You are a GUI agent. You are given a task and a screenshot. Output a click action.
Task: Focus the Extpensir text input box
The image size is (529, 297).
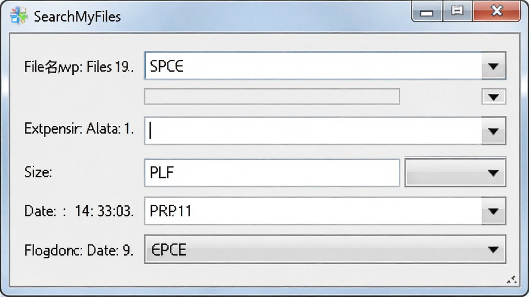(313, 131)
